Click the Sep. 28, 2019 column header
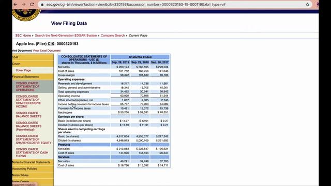Viewport: 331px width, 186px height. (x=121, y=62)
